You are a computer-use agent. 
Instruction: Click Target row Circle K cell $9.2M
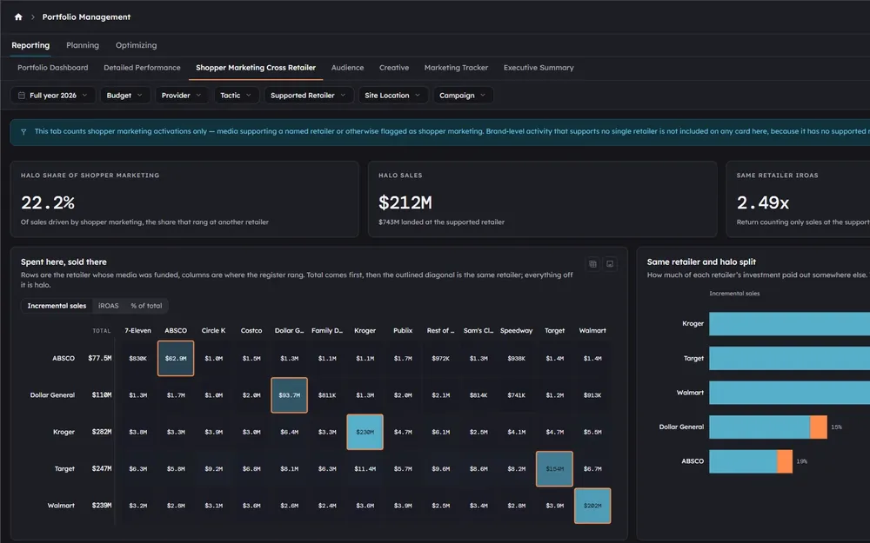214,469
